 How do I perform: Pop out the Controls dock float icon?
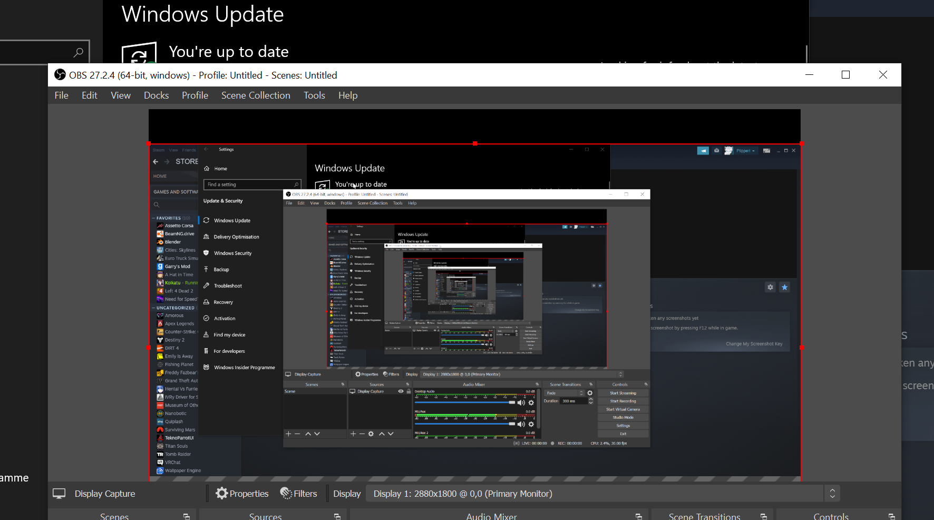point(891,516)
